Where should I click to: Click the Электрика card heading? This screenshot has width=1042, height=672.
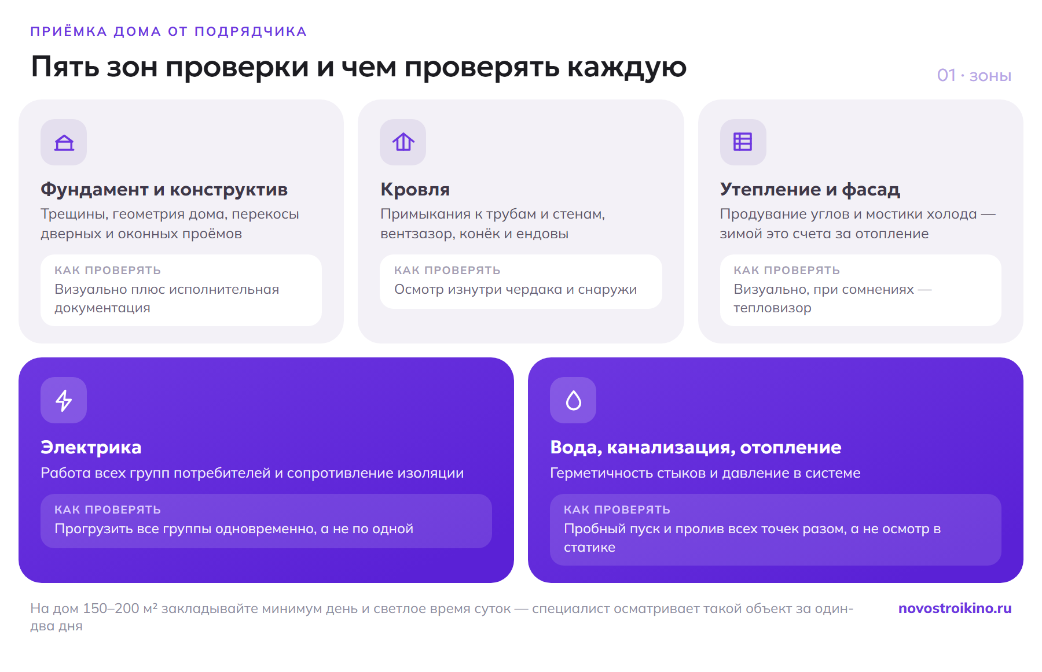click(91, 448)
